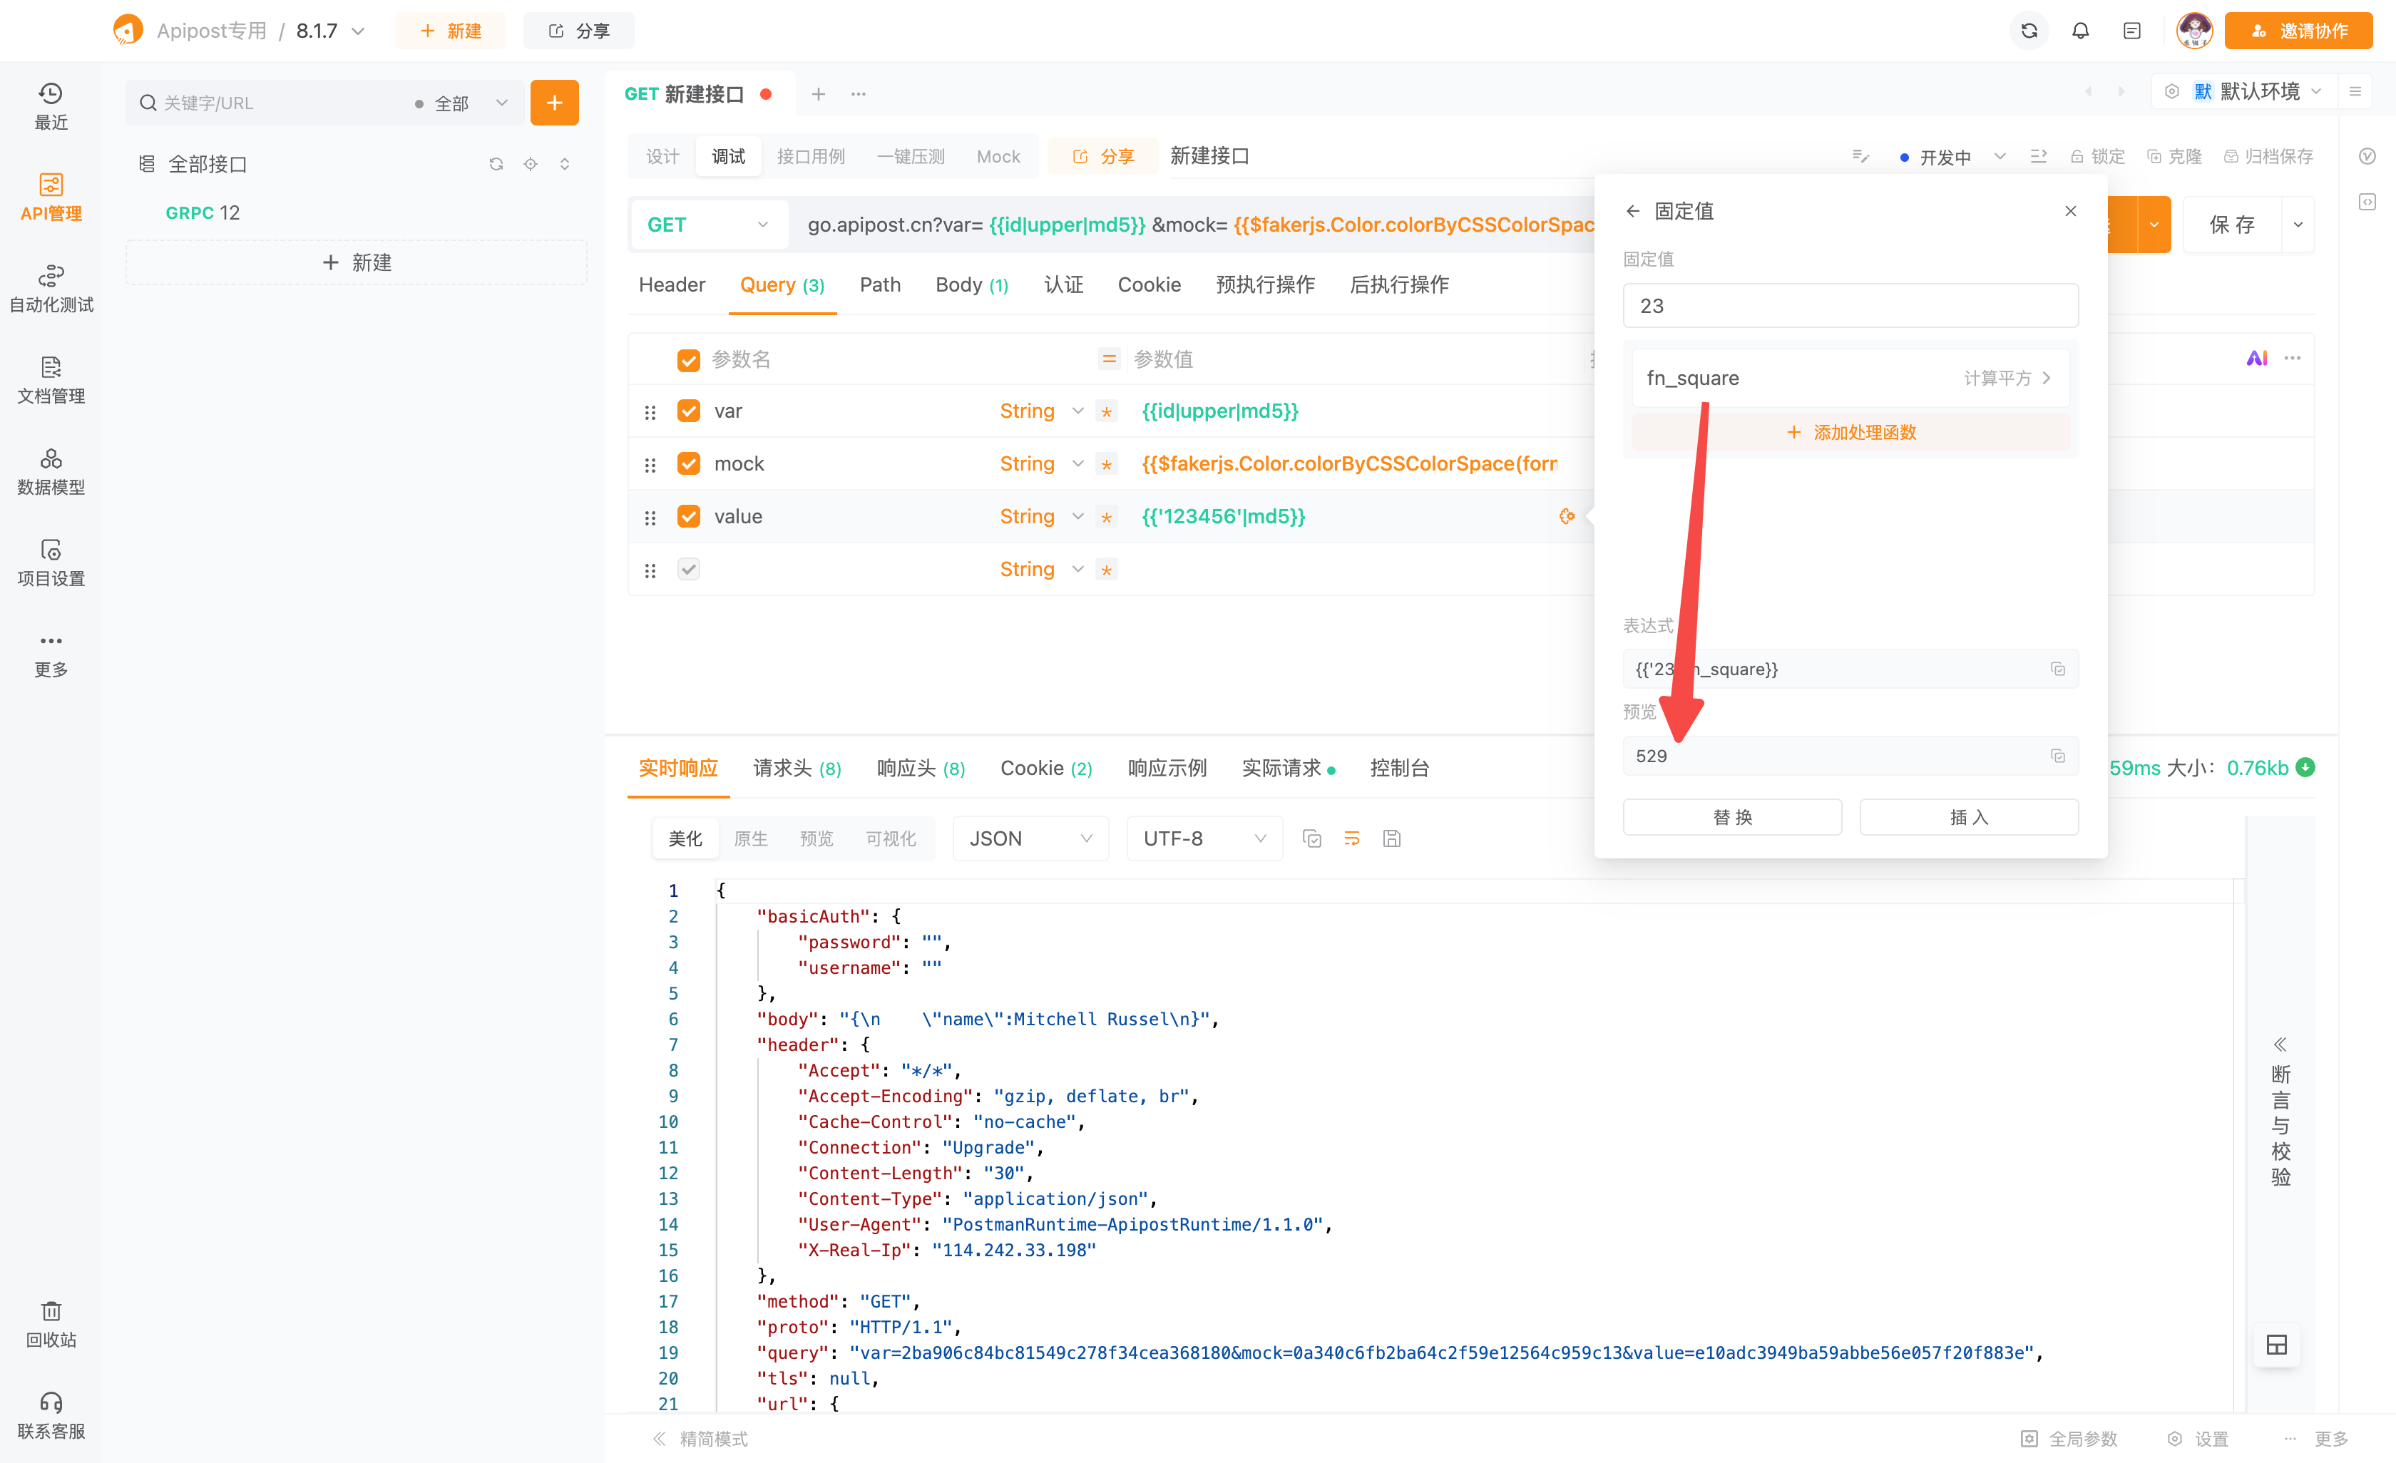Toggle the empty row's checkbox
Screen dimensions: 2396x1463
click(688, 569)
